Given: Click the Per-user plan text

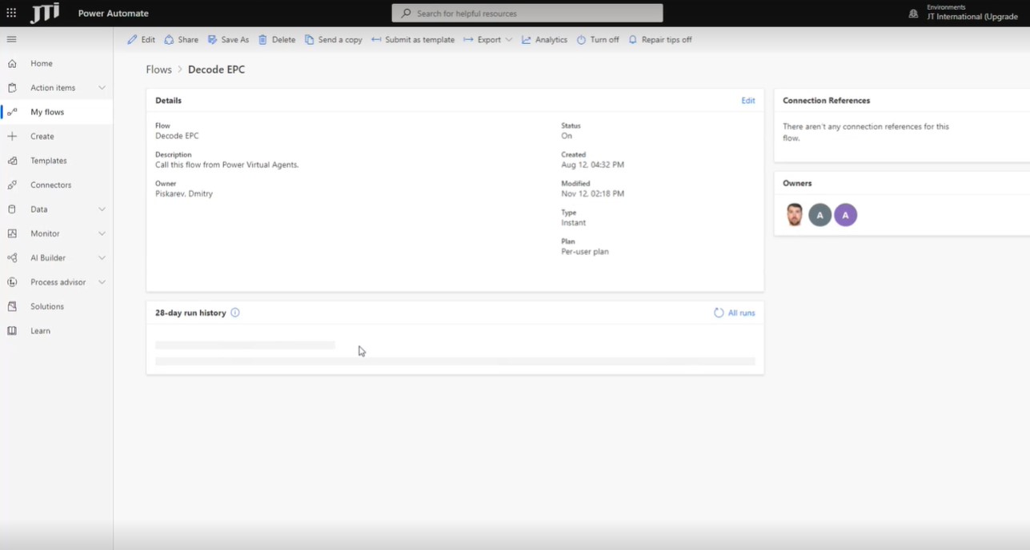Looking at the screenshot, I should pos(585,251).
